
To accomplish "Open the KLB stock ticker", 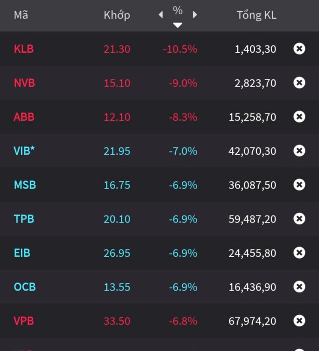I will (x=24, y=49).
